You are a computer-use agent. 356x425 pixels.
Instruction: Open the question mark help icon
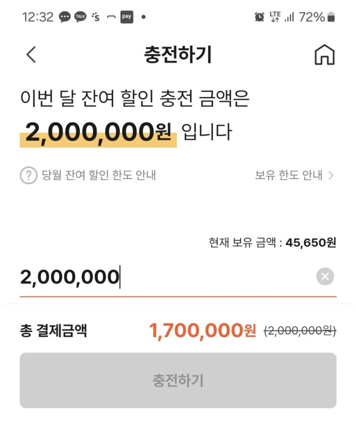point(28,176)
